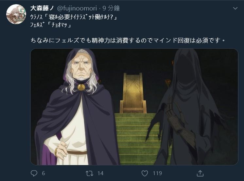244x181 pixels.
Task: Retweet this post using the arrows icon
Action: tap(90, 173)
